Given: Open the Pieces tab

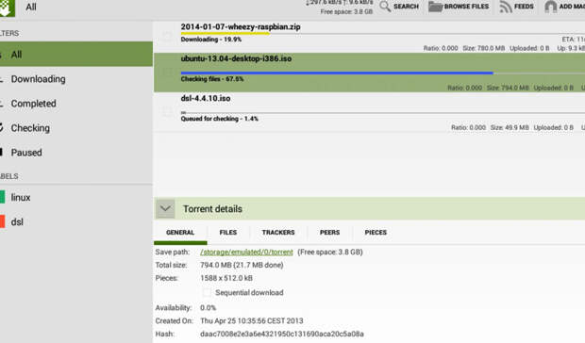Looking at the screenshot, I should 376,233.
